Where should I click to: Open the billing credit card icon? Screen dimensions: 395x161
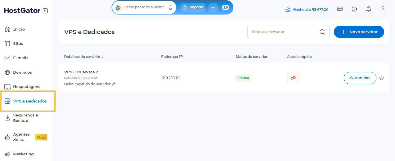click(340, 9)
